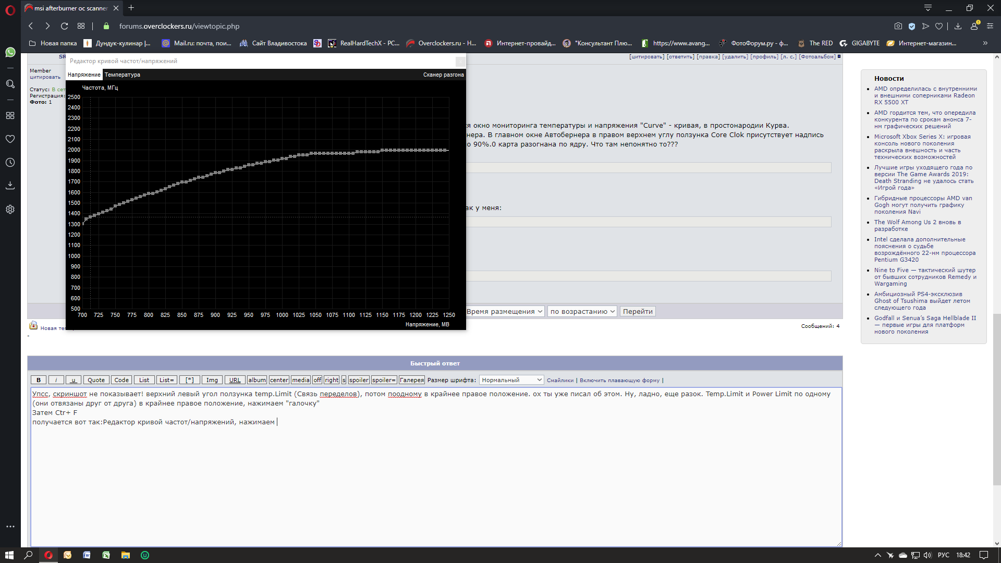This screenshot has width=1001, height=563.
Task: Open Opera sidebar settings gear
Action: [x=10, y=210]
